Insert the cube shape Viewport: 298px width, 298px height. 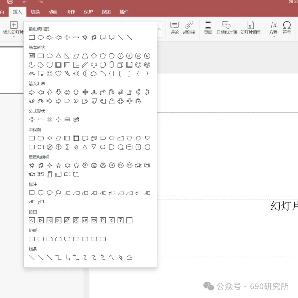pyautogui.click(x=120, y=65)
